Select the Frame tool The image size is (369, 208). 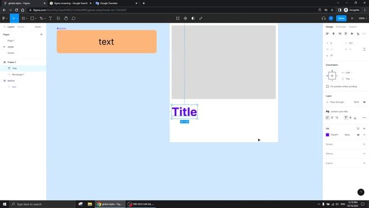pos(23,18)
